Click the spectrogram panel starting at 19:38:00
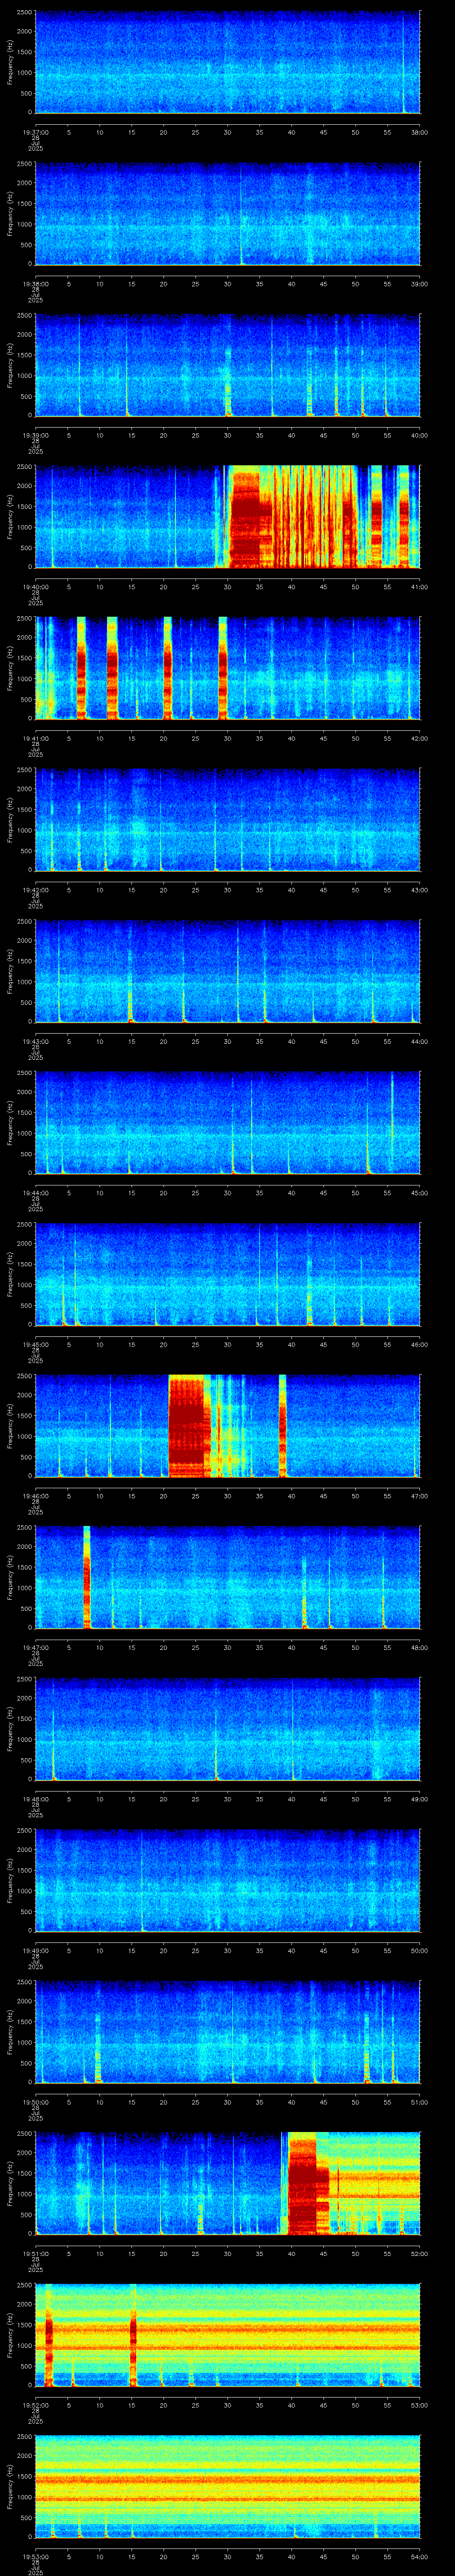The image size is (455, 2576). click(x=227, y=213)
